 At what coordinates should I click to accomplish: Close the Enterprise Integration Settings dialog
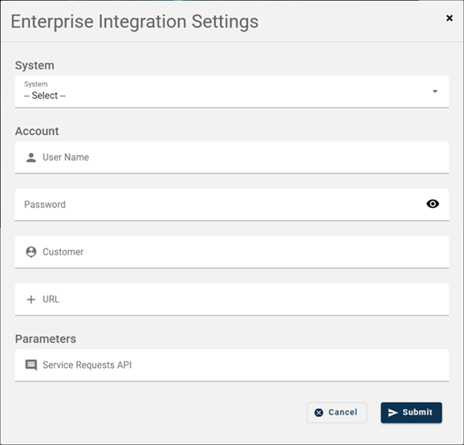pos(450,18)
